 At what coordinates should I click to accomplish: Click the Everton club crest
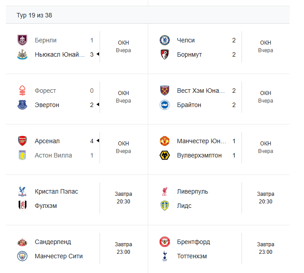[22, 105]
